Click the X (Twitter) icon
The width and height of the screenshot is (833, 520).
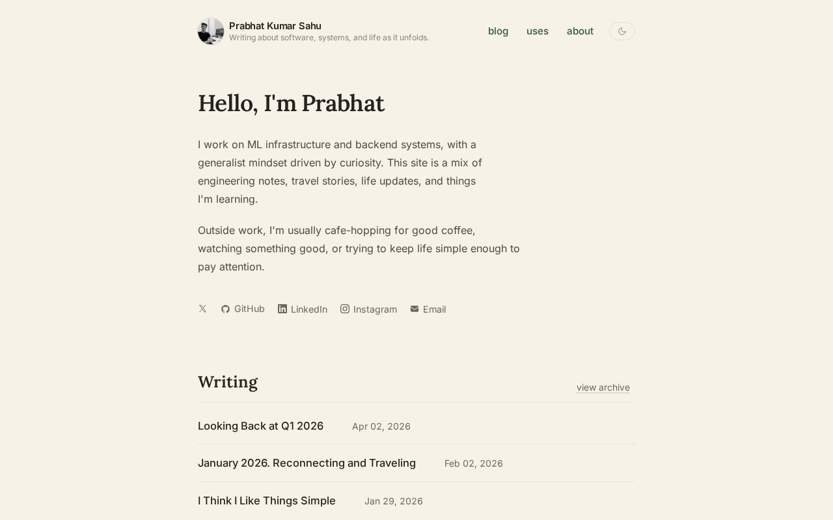202,309
